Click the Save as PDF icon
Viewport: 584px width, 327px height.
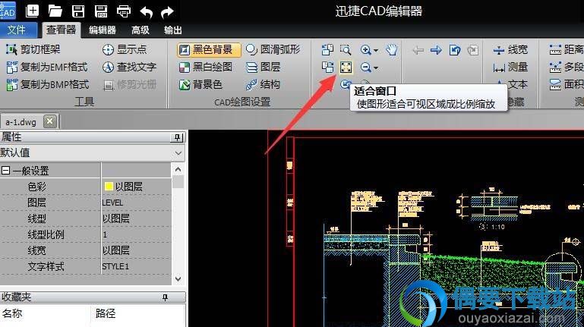pyautogui.click(x=101, y=11)
